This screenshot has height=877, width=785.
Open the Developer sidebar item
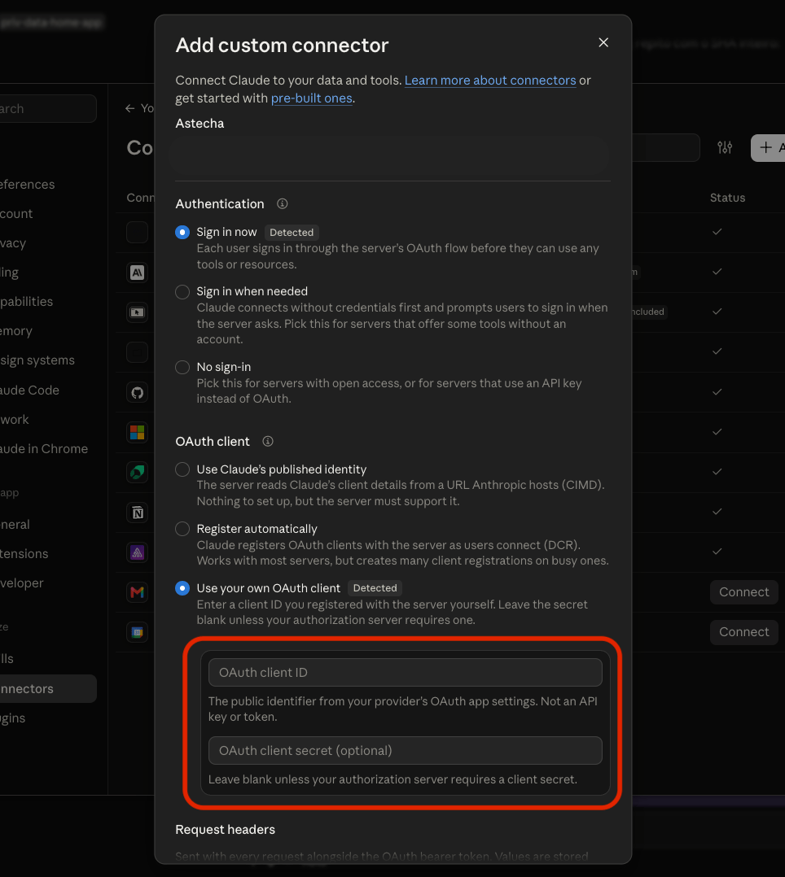pos(22,582)
